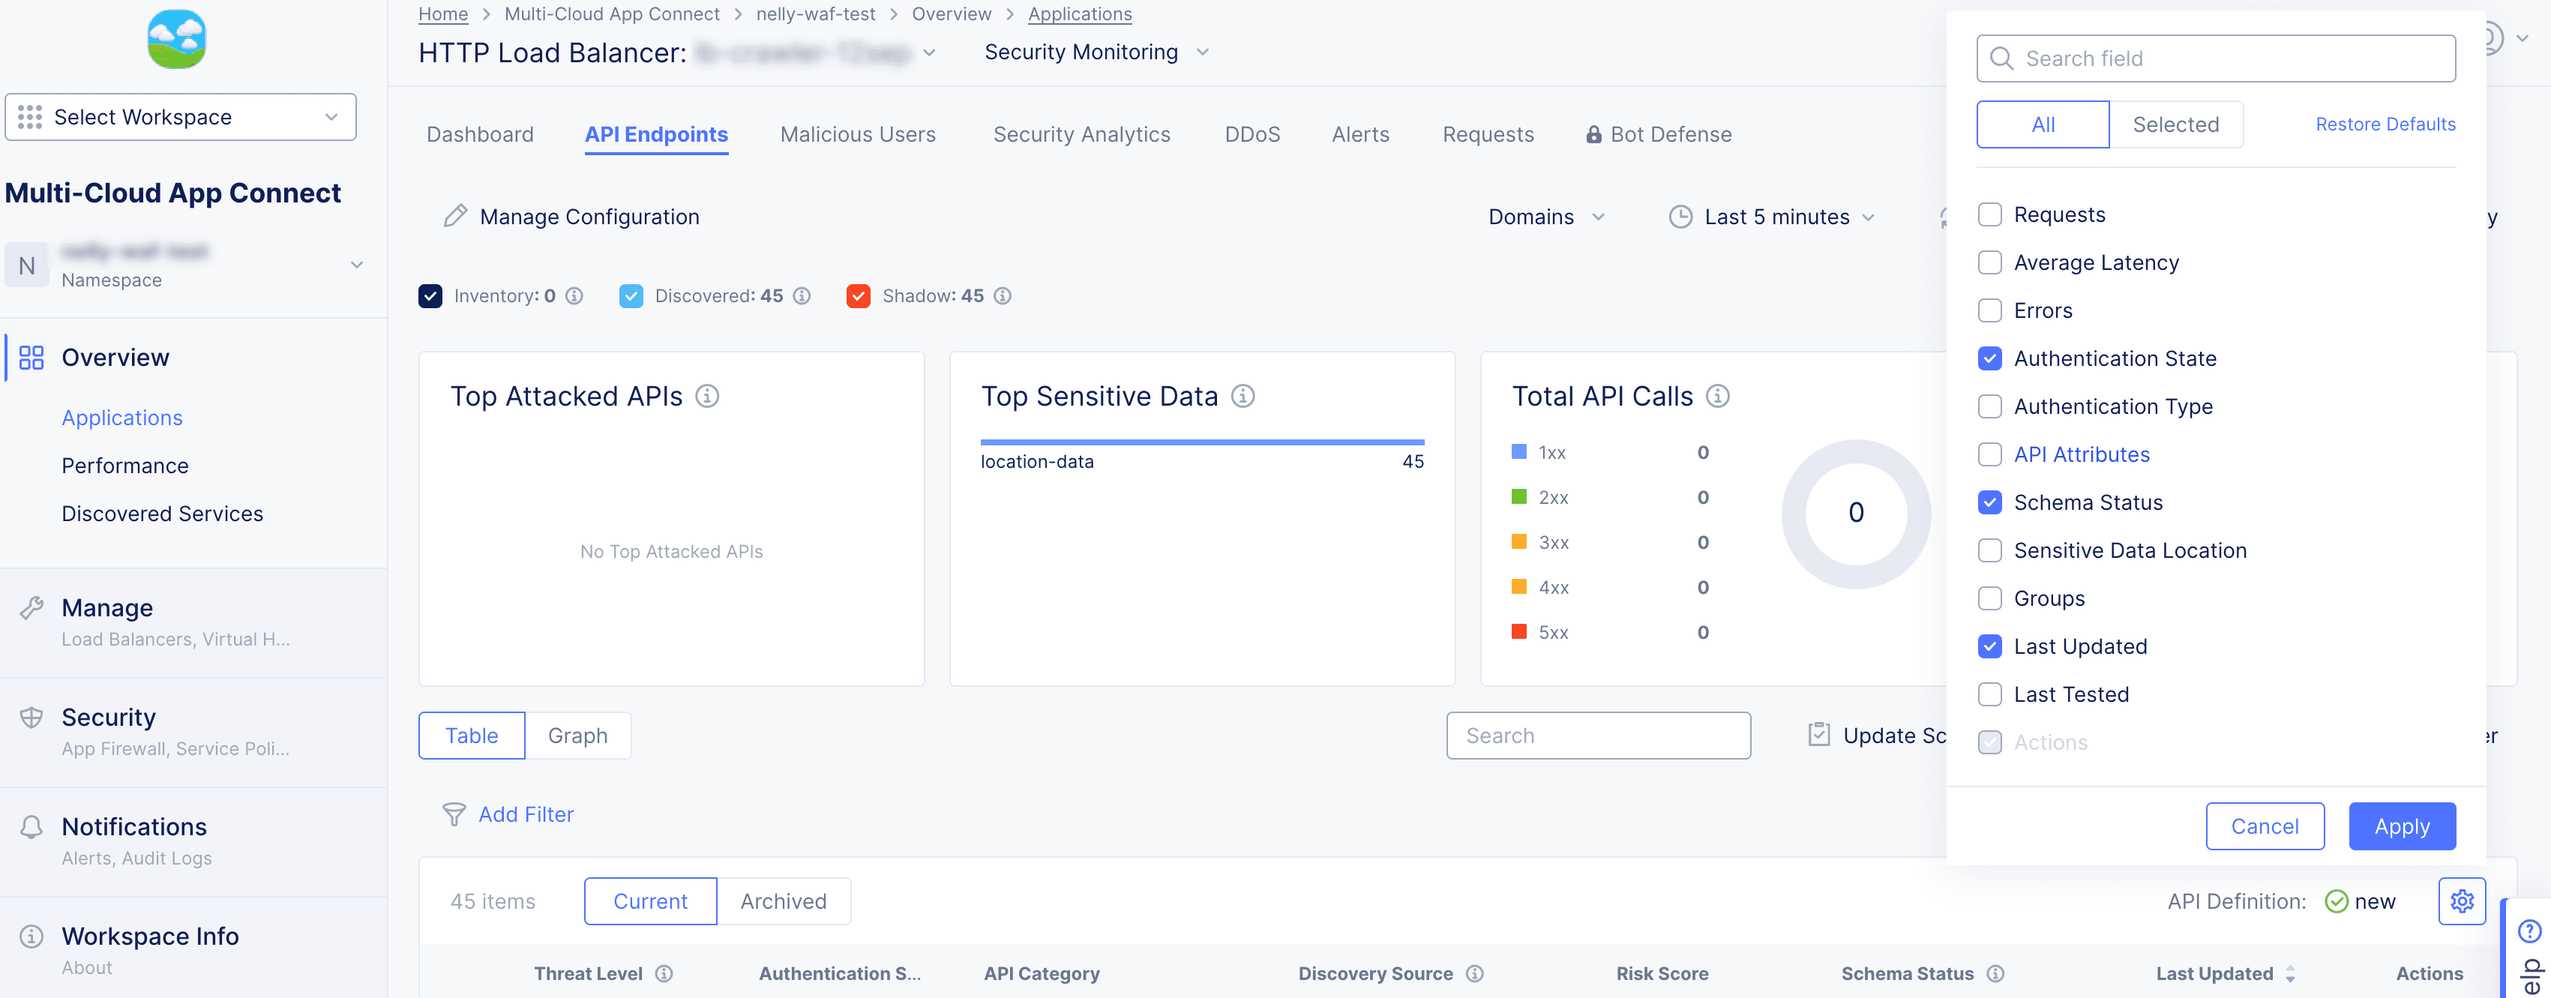Viewport: 2551px width, 998px height.
Task: Toggle the Shadow endpoints checkbox
Action: 859,296
